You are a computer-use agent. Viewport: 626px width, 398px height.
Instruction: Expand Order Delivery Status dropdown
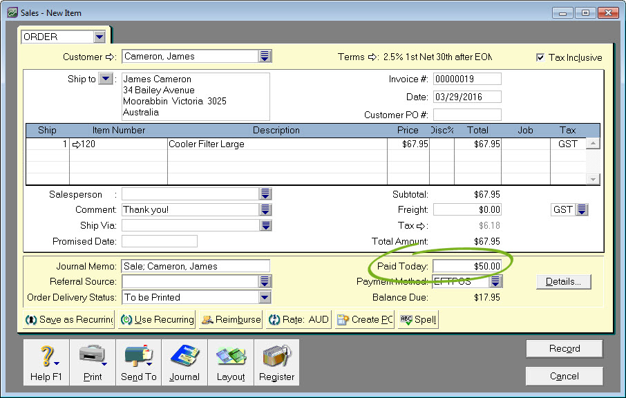[x=264, y=297]
